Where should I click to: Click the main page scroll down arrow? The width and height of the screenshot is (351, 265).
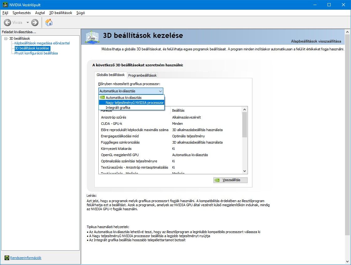click(x=347, y=262)
